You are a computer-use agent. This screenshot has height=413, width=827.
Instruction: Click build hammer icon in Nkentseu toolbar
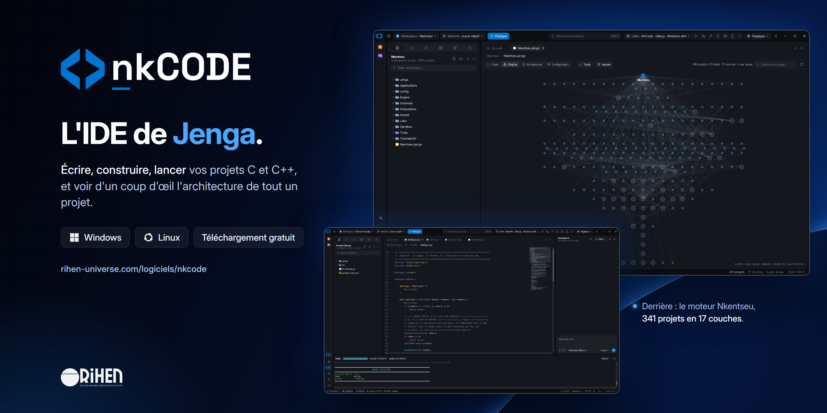[710, 36]
